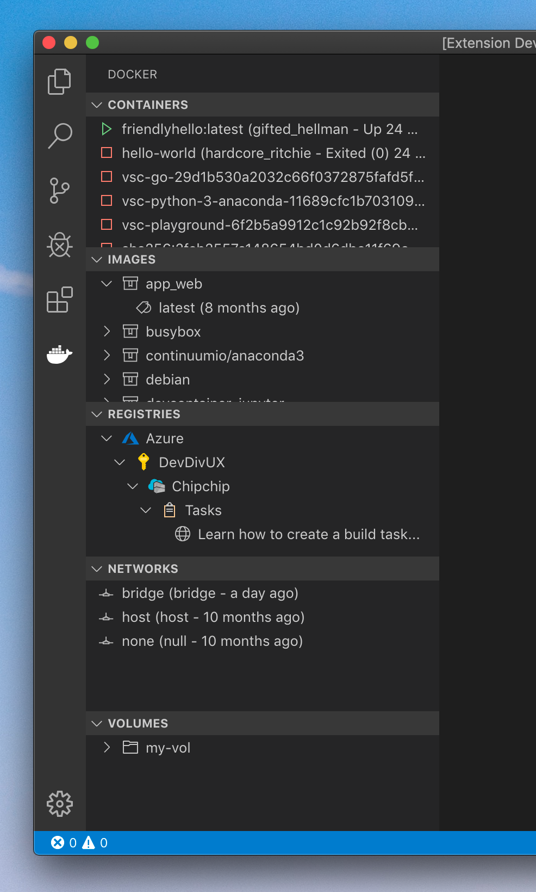The image size is (536, 892).
Task: Open the Source Control view icon
Action: [60, 191]
